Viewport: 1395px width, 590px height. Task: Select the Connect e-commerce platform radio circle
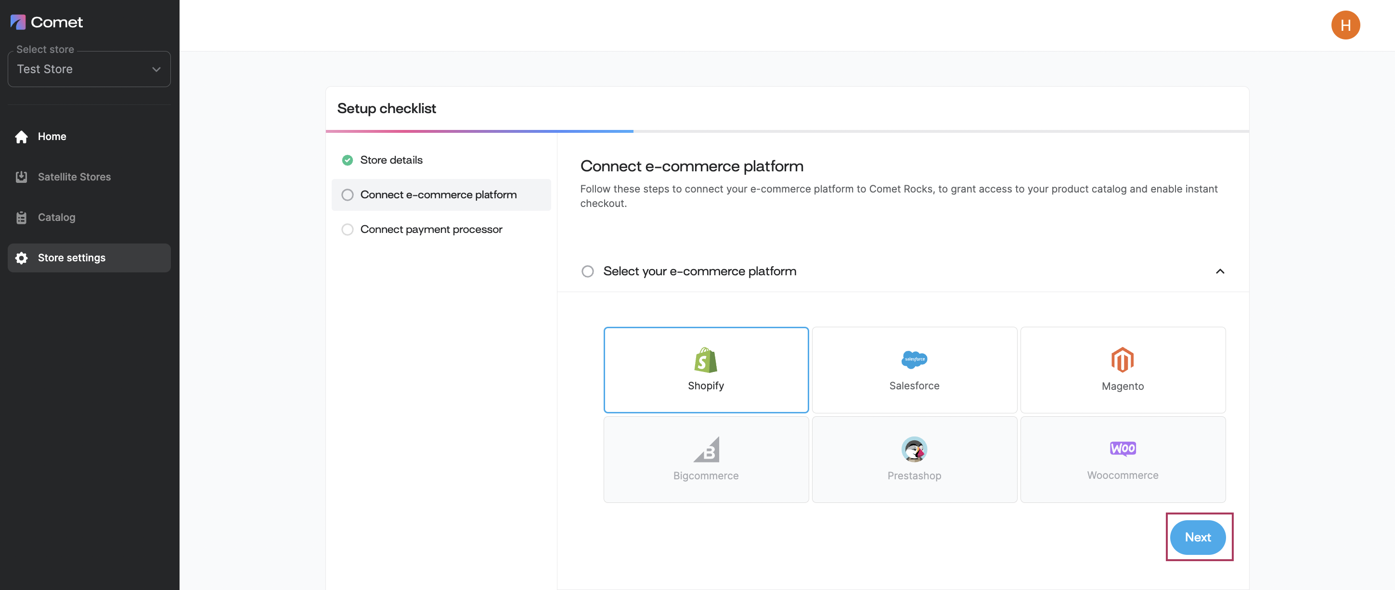tap(348, 195)
